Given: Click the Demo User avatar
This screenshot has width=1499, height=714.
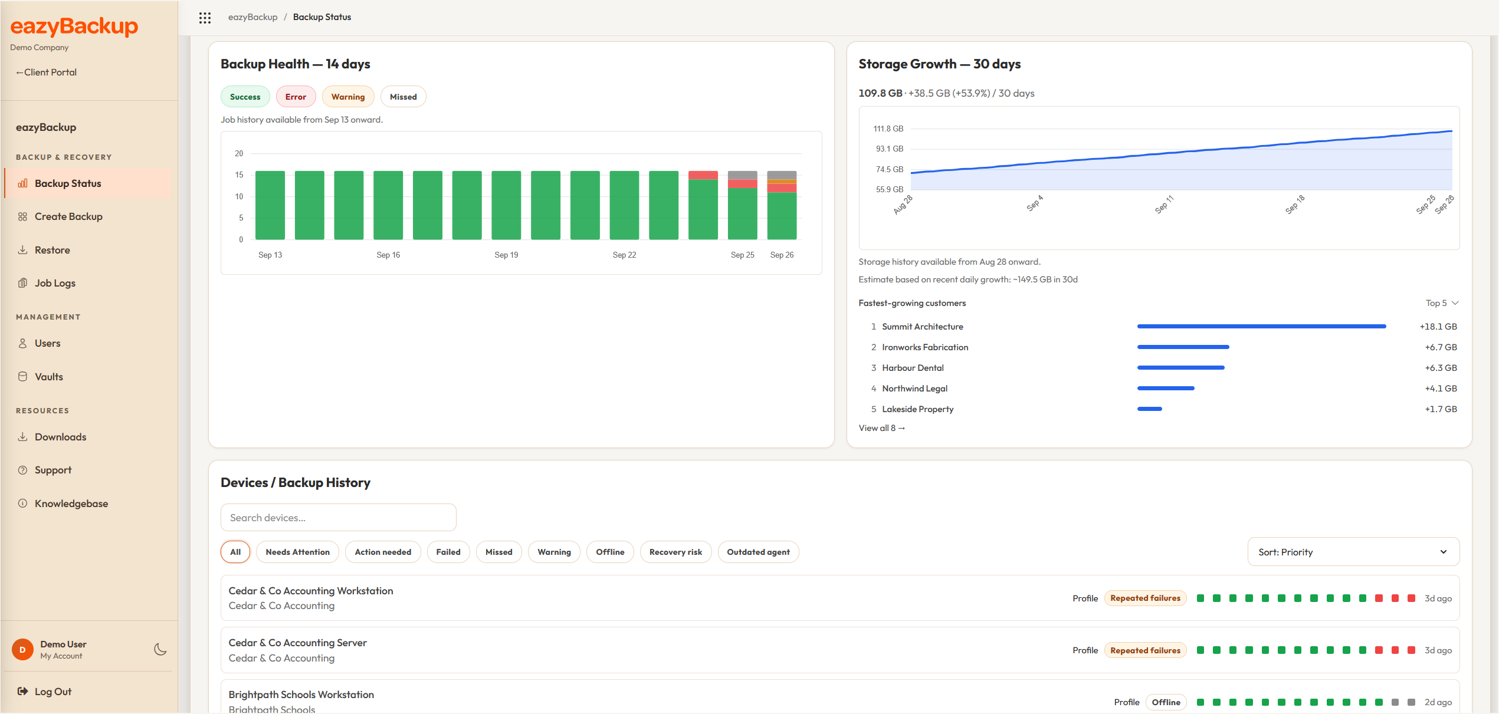Looking at the screenshot, I should 22,650.
